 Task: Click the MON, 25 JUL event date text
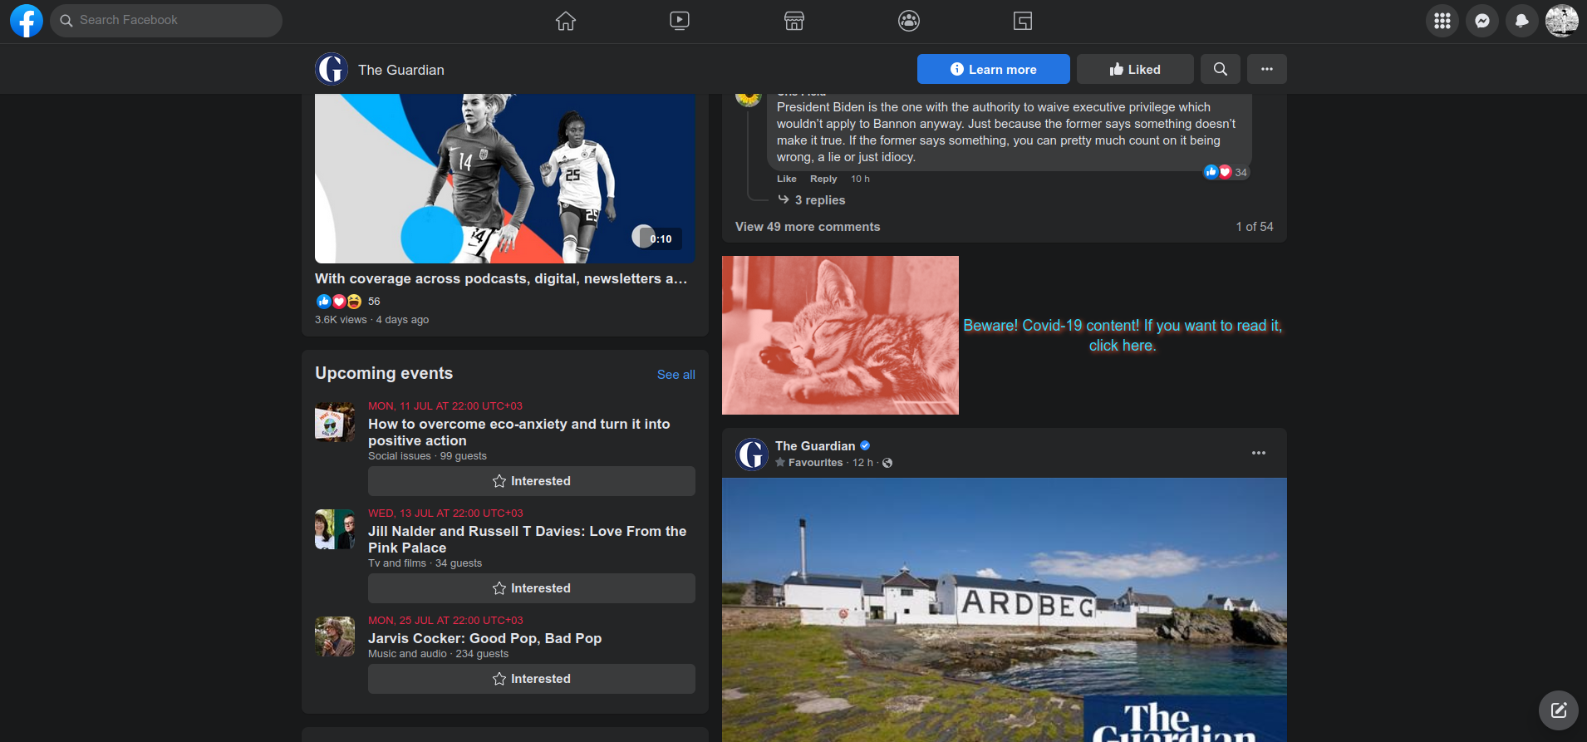tap(446, 621)
